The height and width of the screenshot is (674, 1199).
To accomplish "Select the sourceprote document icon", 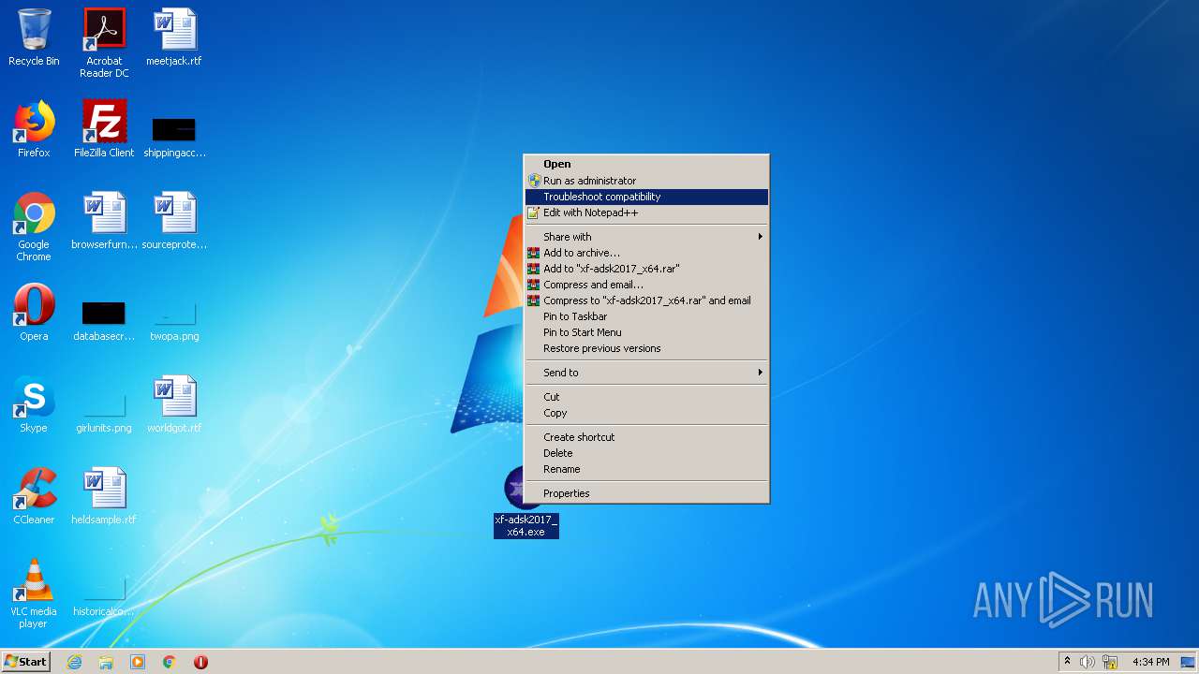I will click(x=174, y=221).
